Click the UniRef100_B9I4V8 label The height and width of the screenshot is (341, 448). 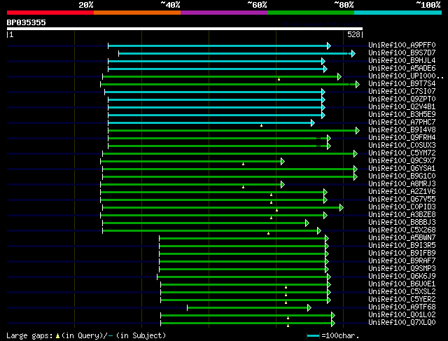click(x=402, y=130)
